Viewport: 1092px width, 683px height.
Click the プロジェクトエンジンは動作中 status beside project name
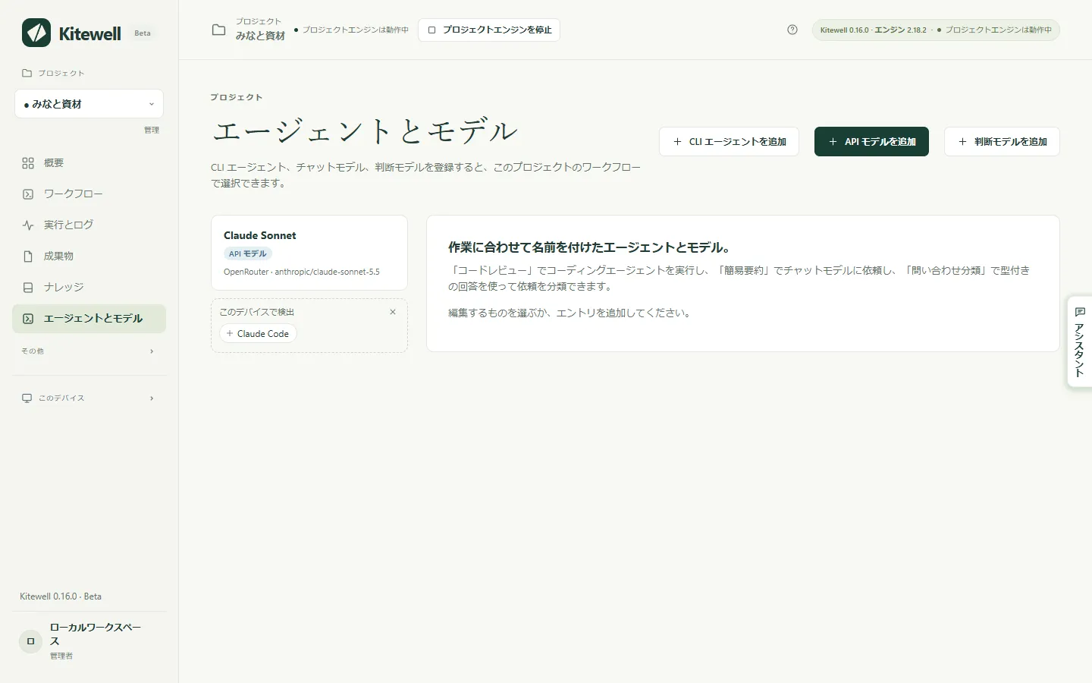pos(351,30)
